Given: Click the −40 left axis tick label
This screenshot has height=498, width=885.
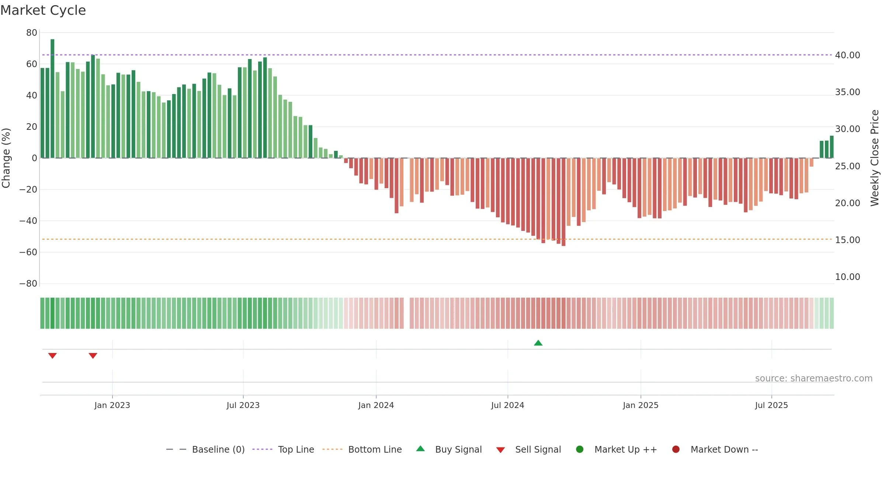Looking at the screenshot, I should click(28, 221).
